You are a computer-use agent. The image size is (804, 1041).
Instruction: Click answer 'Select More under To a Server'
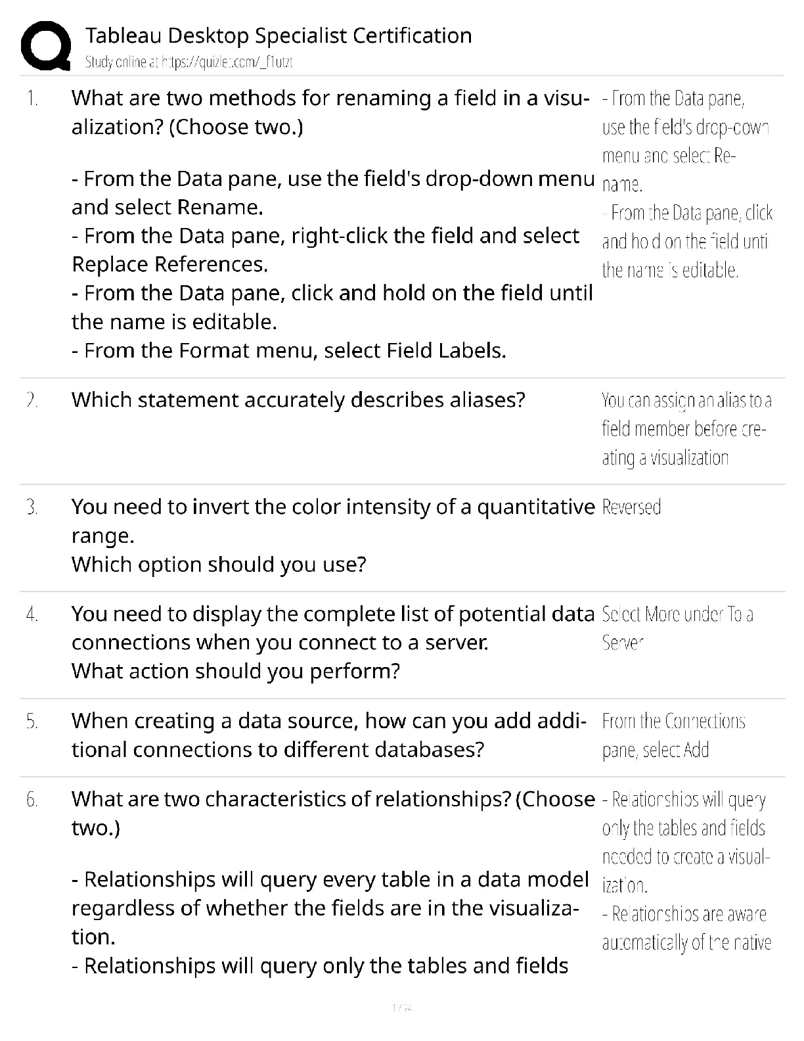(677, 628)
